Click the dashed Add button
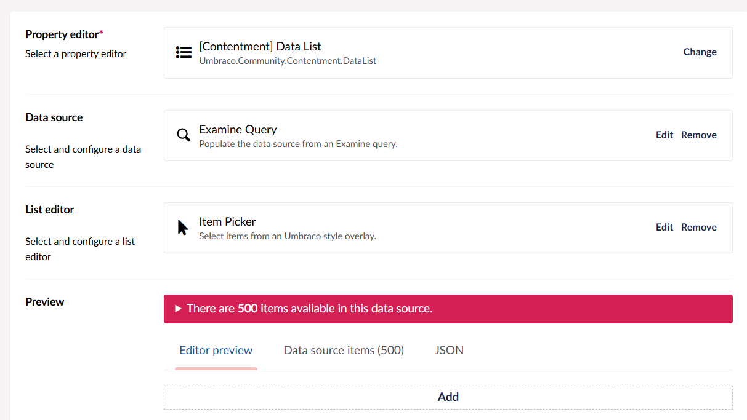The image size is (747, 420). (x=448, y=397)
